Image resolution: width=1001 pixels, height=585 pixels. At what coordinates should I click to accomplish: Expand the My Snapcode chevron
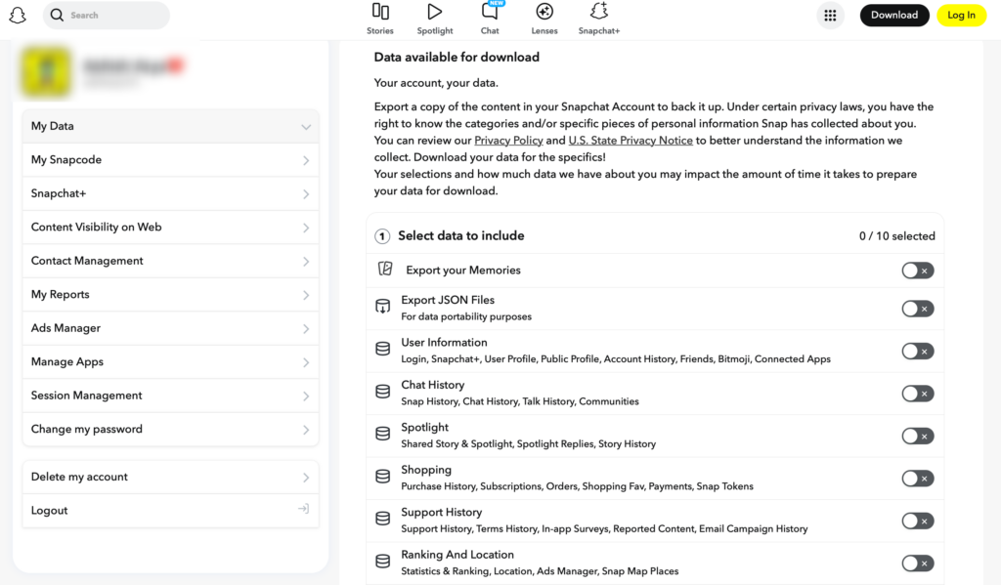point(306,161)
